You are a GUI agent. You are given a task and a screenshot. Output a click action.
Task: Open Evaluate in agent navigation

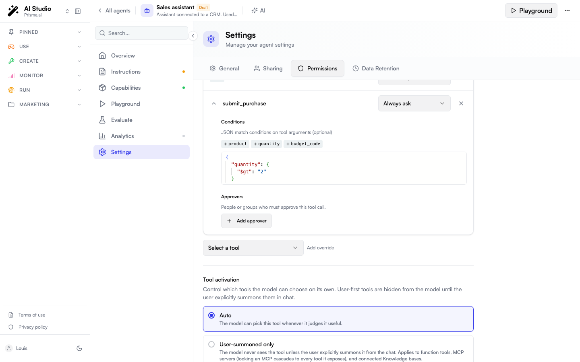[x=141, y=120]
